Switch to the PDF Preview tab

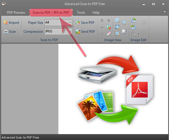point(16,13)
